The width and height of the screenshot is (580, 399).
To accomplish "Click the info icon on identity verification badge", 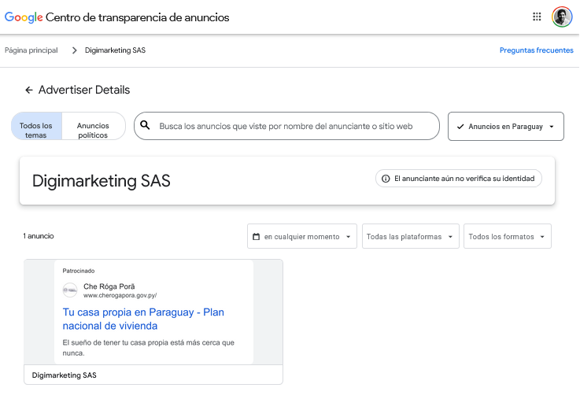I will pos(386,179).
